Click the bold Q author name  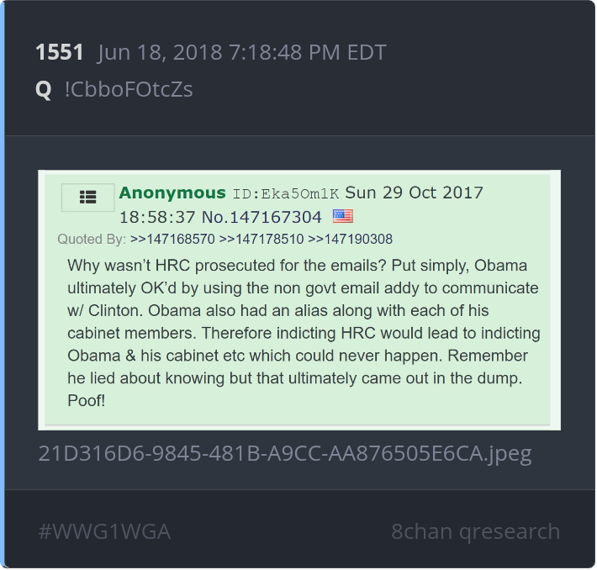44,90
